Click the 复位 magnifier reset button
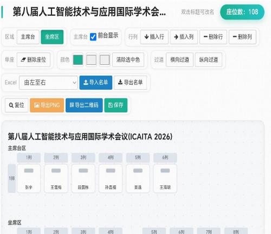 (17, 105)
